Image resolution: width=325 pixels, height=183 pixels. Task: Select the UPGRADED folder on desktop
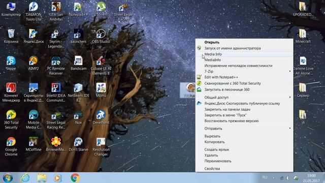click(303, 9)
